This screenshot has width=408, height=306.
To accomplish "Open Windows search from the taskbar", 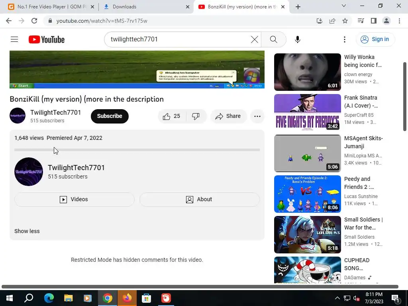I will (29, 298).
